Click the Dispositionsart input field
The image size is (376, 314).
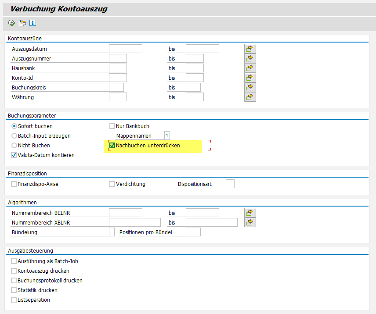tap(230, 184)
